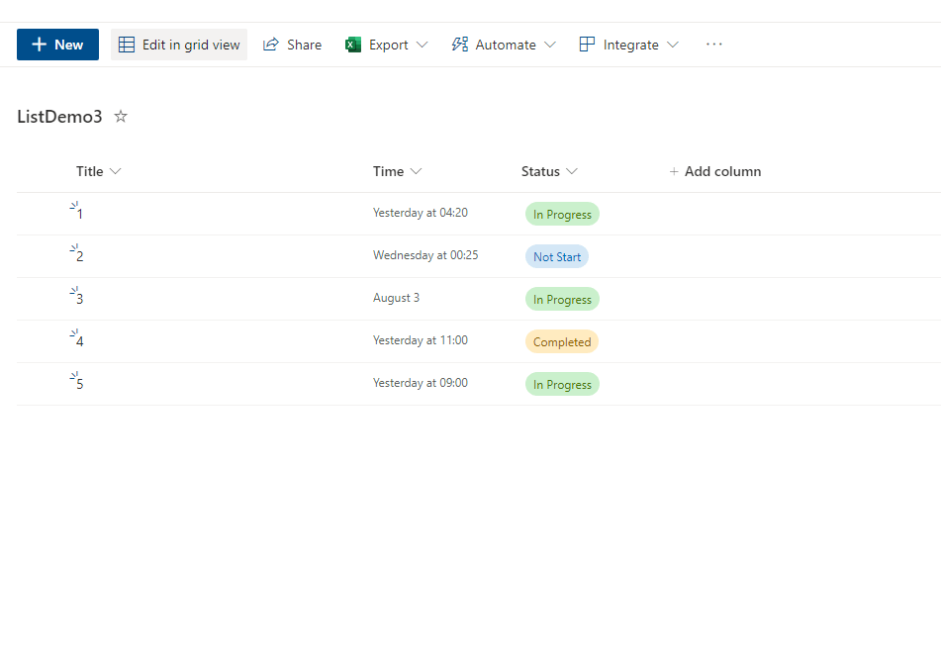Viewport: 941px width, 655px height.
Task: Click the 'Yesterday at 09:00' time cell
Action: pyautogui.click(x=421, y=383)
